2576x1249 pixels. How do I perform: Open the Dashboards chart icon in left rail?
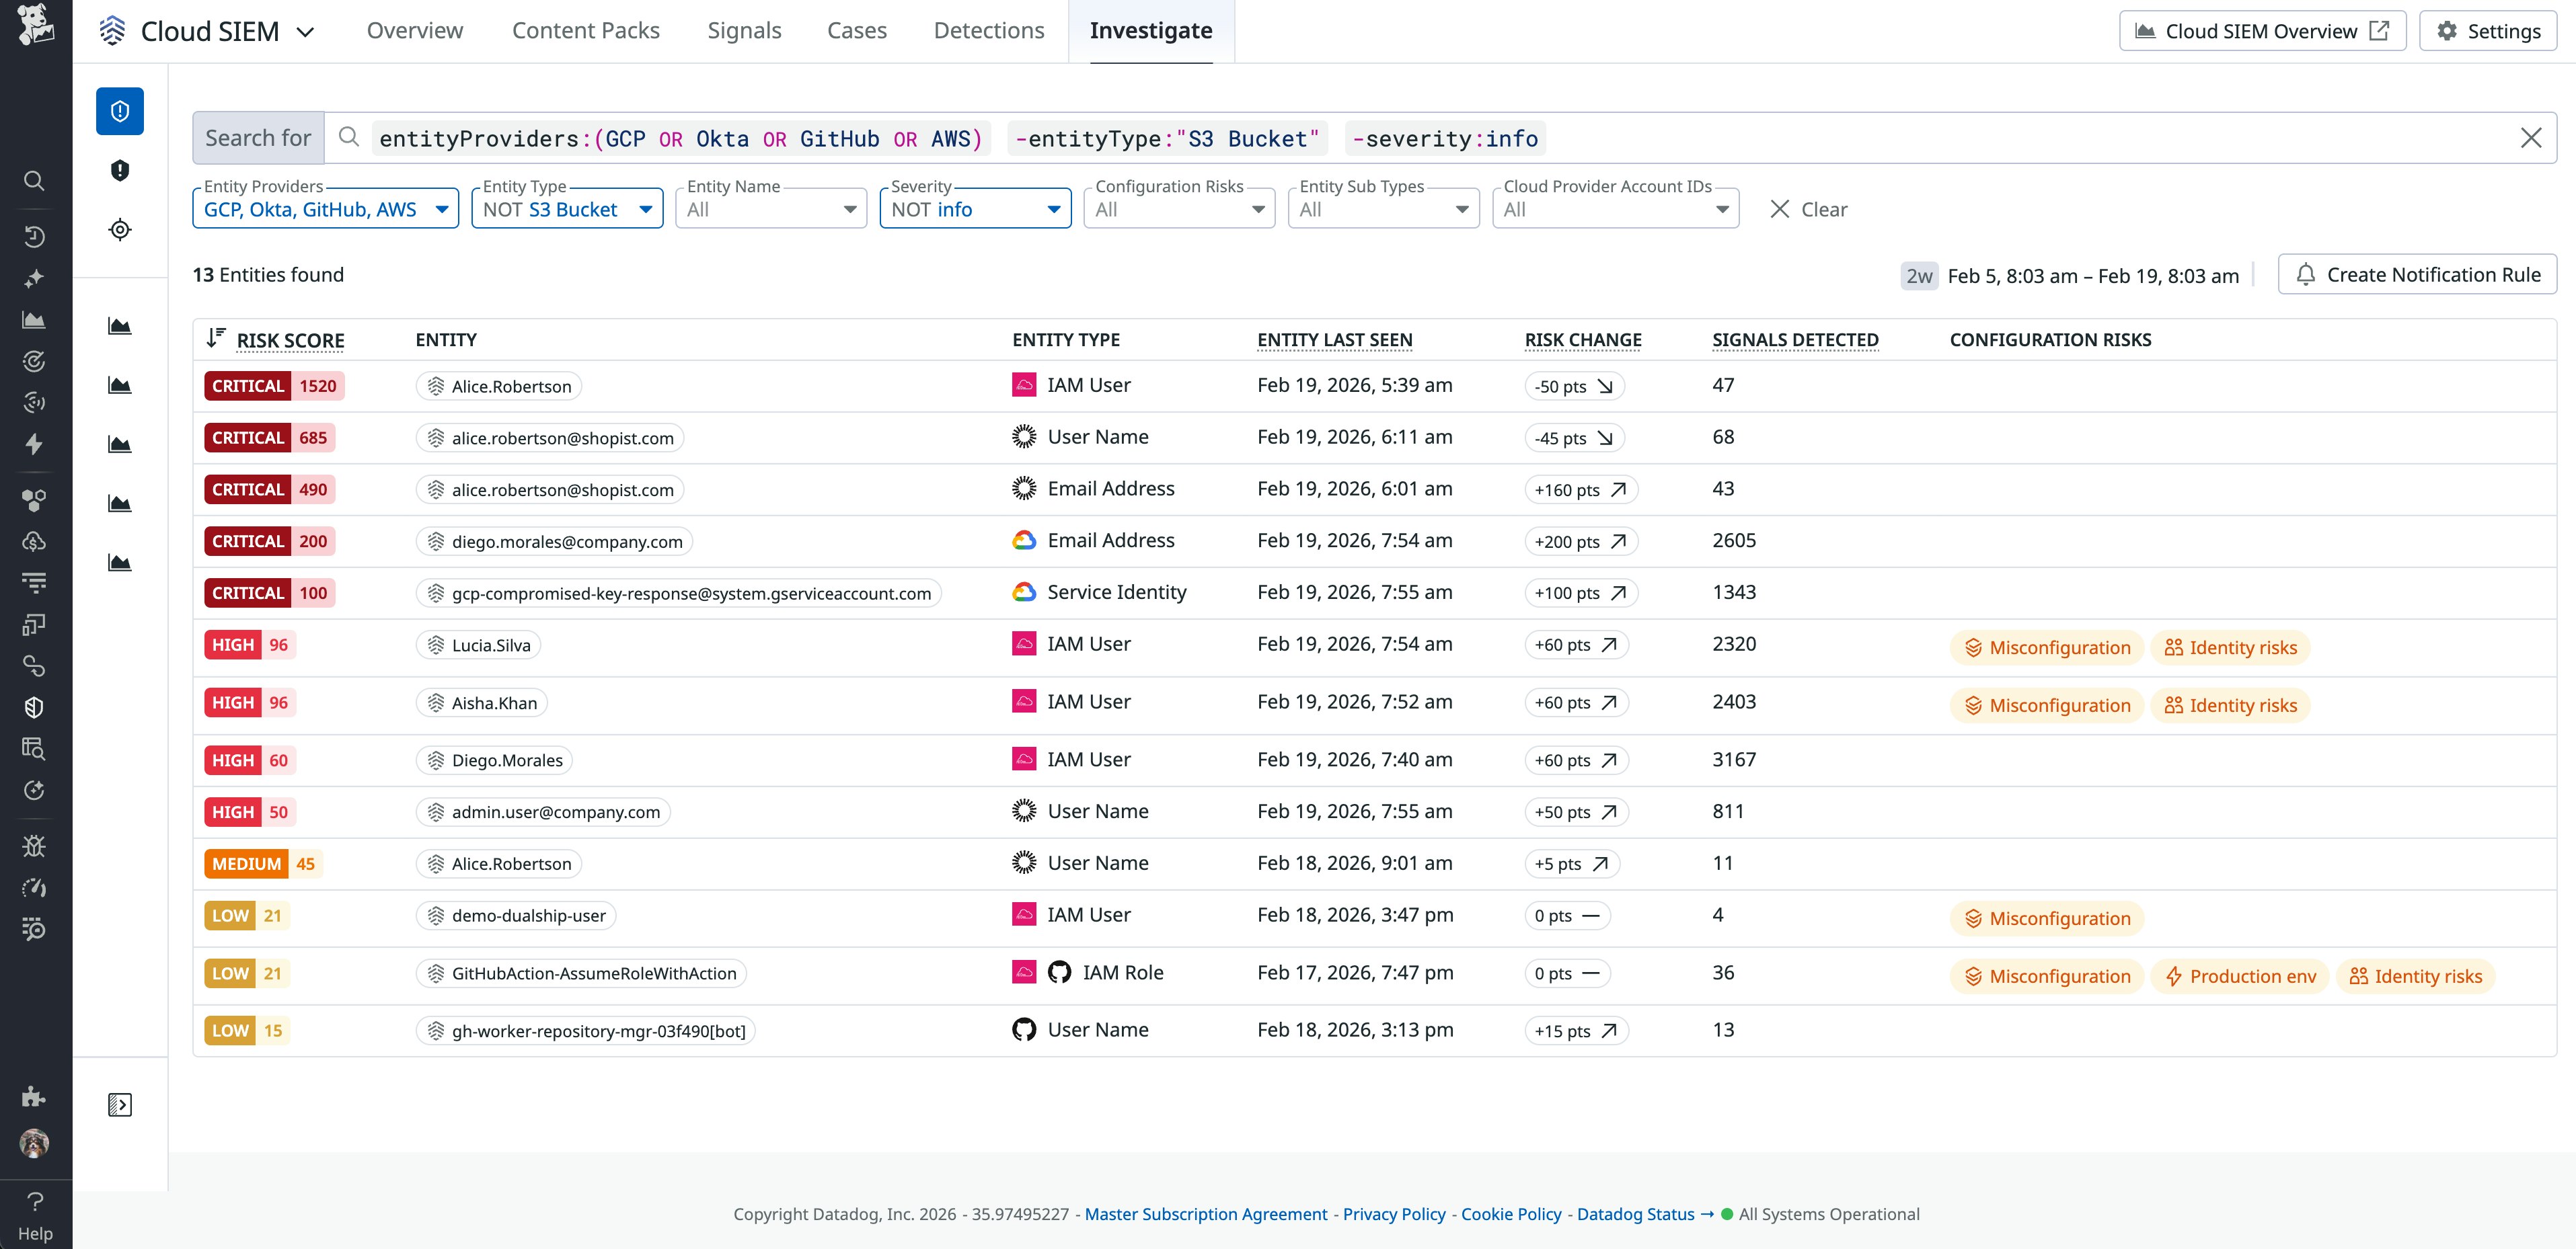34,319
